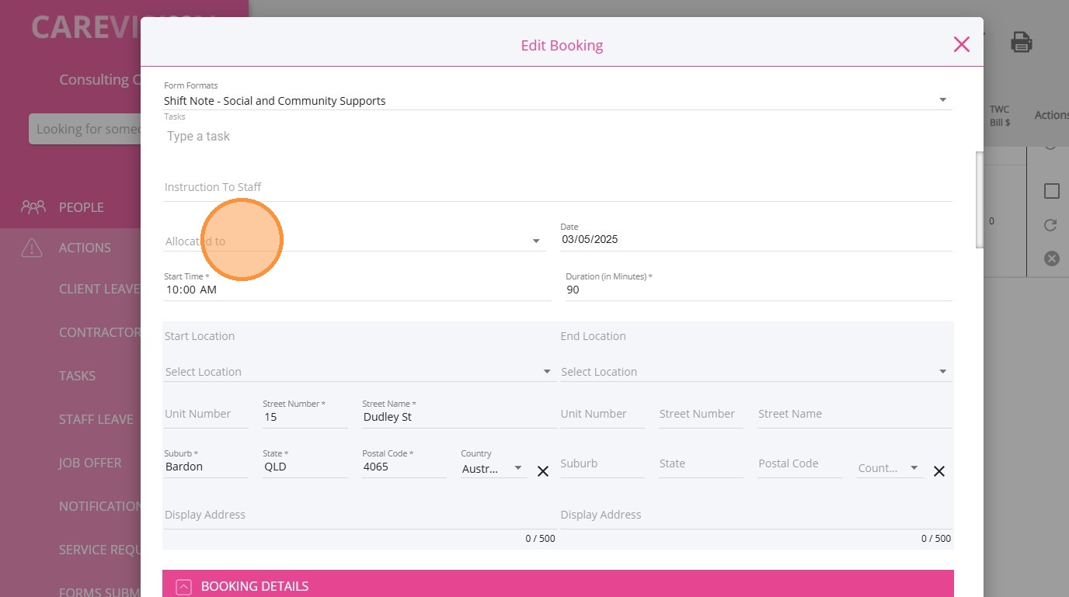Open the Allocated to dropdown
Screen dimensions: 1069x597
[x=535, y=241]
